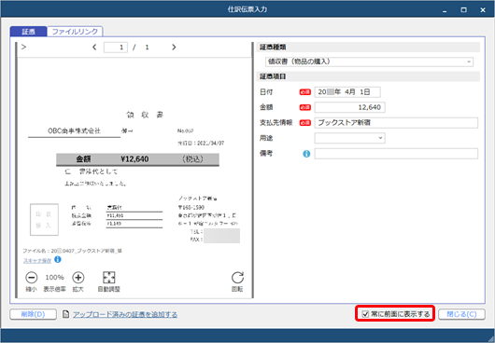
Task: Switch to the ファイルリンク tab
Action: [75, 32]
